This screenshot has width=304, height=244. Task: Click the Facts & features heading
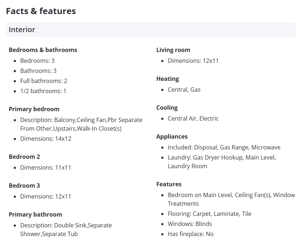41,11
